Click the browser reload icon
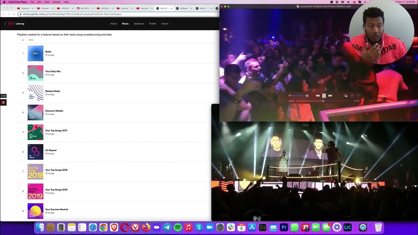Screen dimensions: 418x235 (x=14, y=14)
